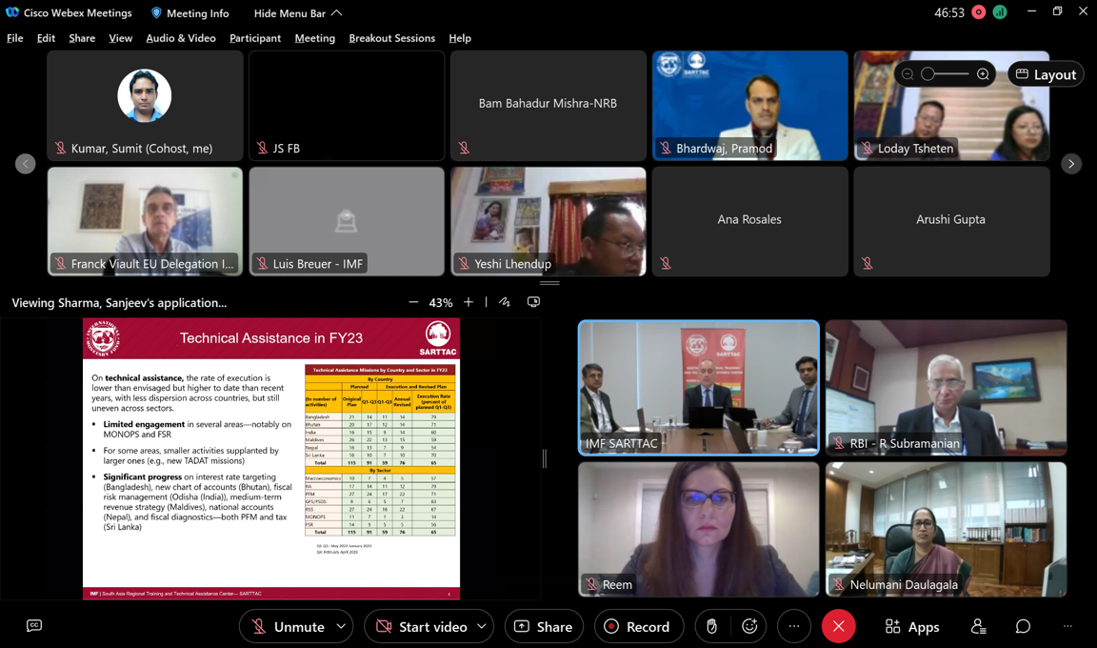The height and width of the screenshot is (648, 1097).
Task: Select IMF SARTTAC active speaker video
Action: pos(699,388)
